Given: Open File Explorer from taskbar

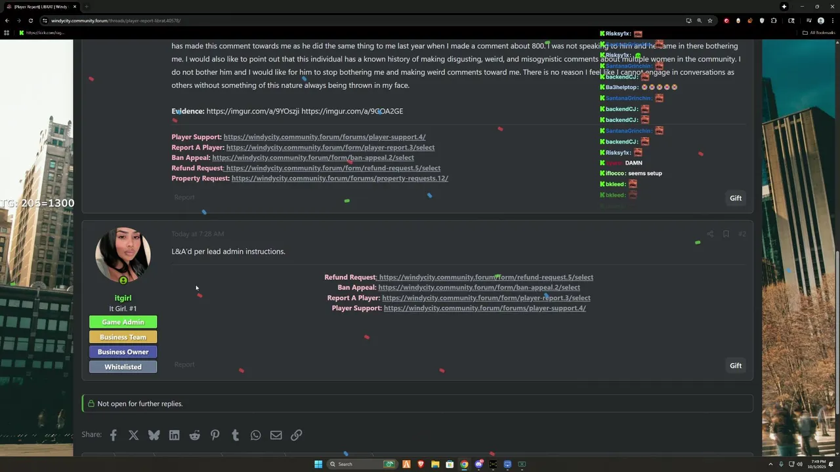Looking at the screenshot, I should 435,464.
